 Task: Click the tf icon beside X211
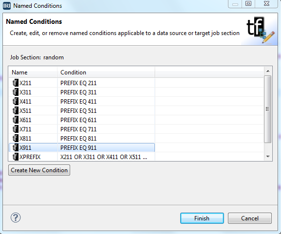[16, 83]
